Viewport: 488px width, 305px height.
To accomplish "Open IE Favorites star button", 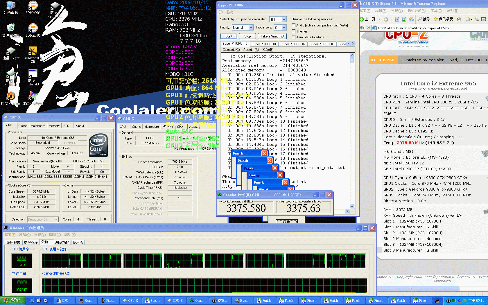I will coord(443,19).
